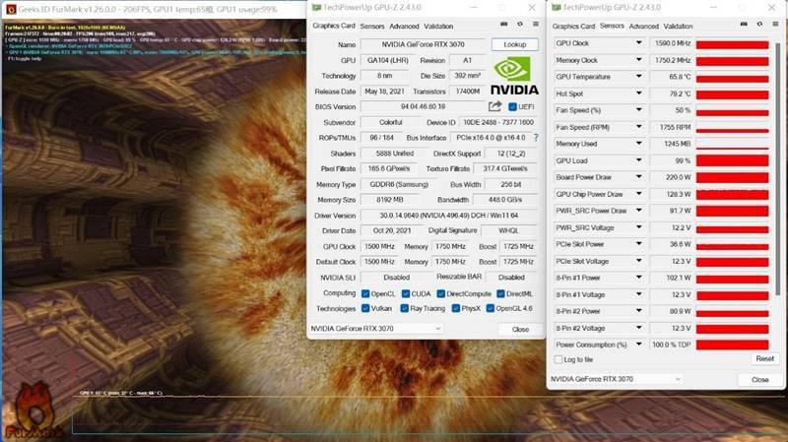788x442 pixels.
Task: Open hamburger menu in Graphics Card window
Action: pos(536,24)
